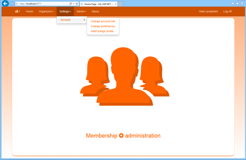The width and height of the screenshot is (246, 160).
Task: Select the Home Page - My ASP.NET tab
Action: click(x=98, y=4)
